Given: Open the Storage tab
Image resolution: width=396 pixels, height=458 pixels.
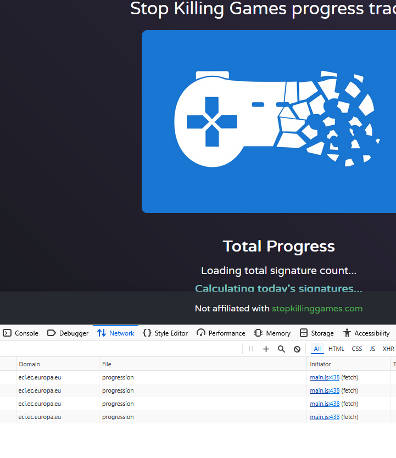Looking at the screenshot, I should 317,333.
